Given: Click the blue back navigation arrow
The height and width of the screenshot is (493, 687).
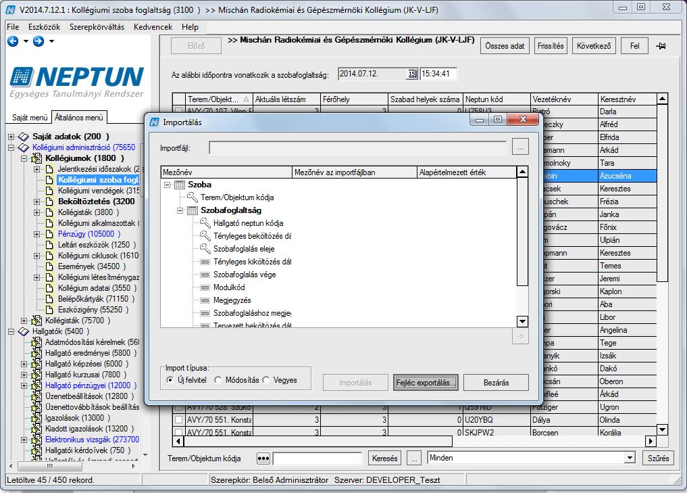Looking at the screenshot, I should point(13,41).
